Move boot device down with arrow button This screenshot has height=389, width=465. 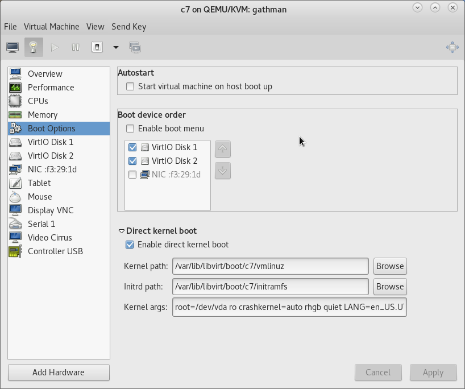click(223, 170)
